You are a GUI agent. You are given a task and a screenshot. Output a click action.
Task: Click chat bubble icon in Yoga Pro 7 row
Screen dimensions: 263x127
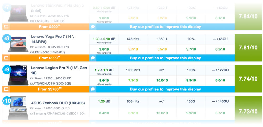(x=93, y=58)
